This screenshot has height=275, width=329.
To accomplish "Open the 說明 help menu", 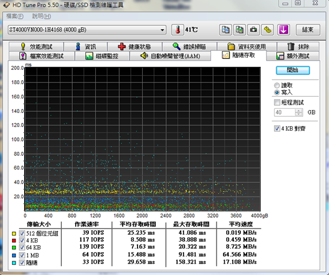I will (x=41, y=16).
